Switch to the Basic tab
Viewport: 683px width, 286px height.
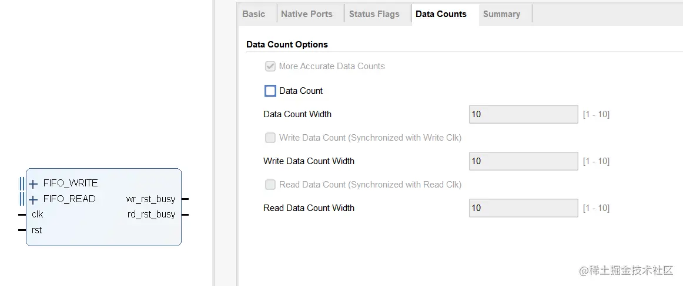(x=253, y=14)
